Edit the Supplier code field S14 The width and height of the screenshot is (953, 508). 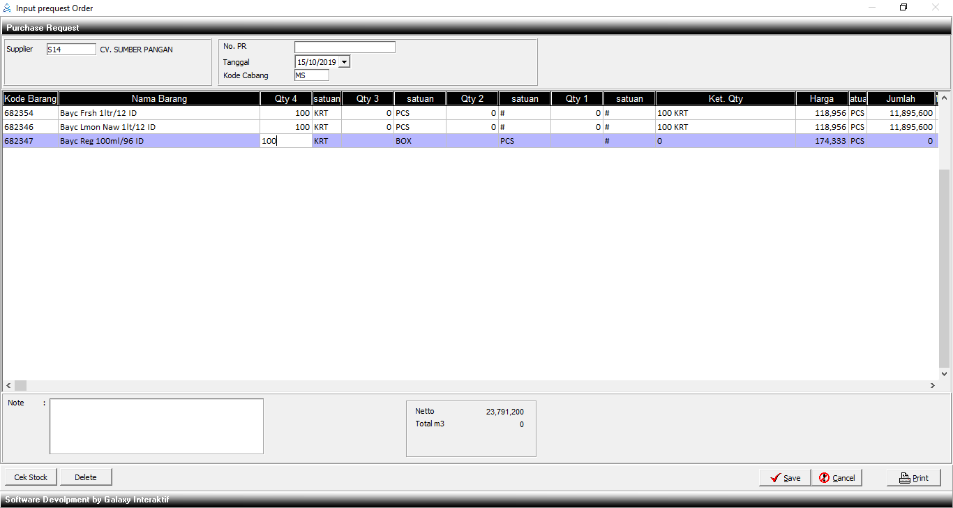(71, 50)
